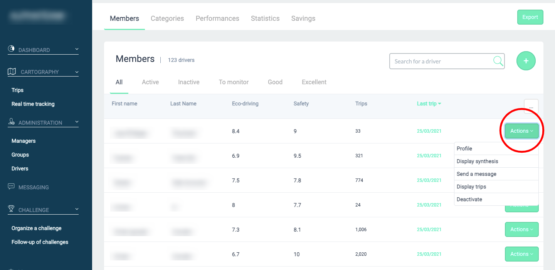Screen dimensions: 555x270
Task: Collapse the Dashboard sidebar section chevron
Action: click(x=76, y=49)
